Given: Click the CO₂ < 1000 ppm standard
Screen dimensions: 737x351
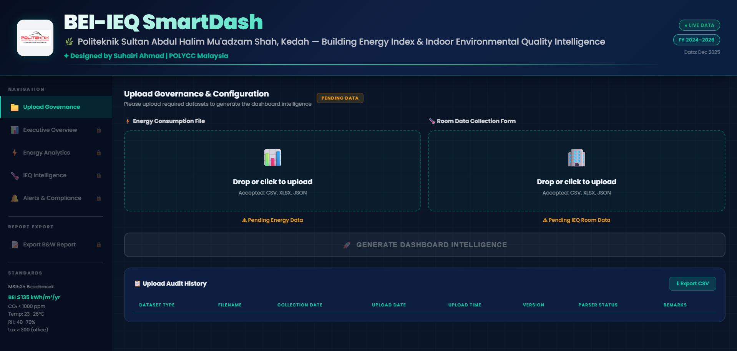Looking at the screenshot, I should (x=27, y=306).
